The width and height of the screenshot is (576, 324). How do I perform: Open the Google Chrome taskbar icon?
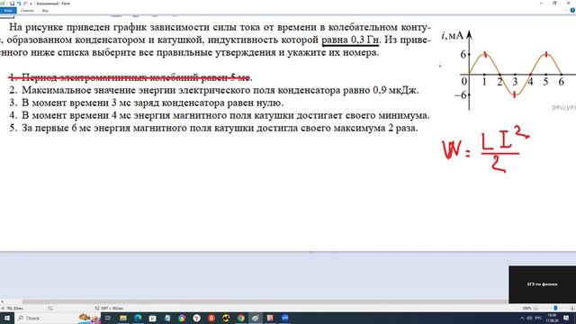pyautogui.click(x=240, y=318)
